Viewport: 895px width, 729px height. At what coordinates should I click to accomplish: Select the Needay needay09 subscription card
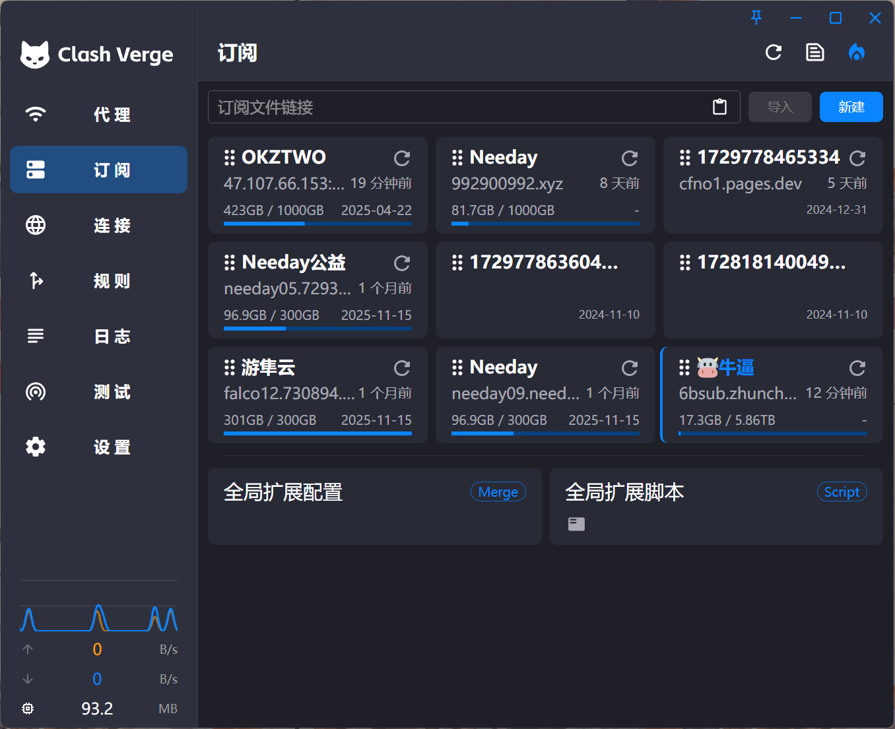pos(545,395)
